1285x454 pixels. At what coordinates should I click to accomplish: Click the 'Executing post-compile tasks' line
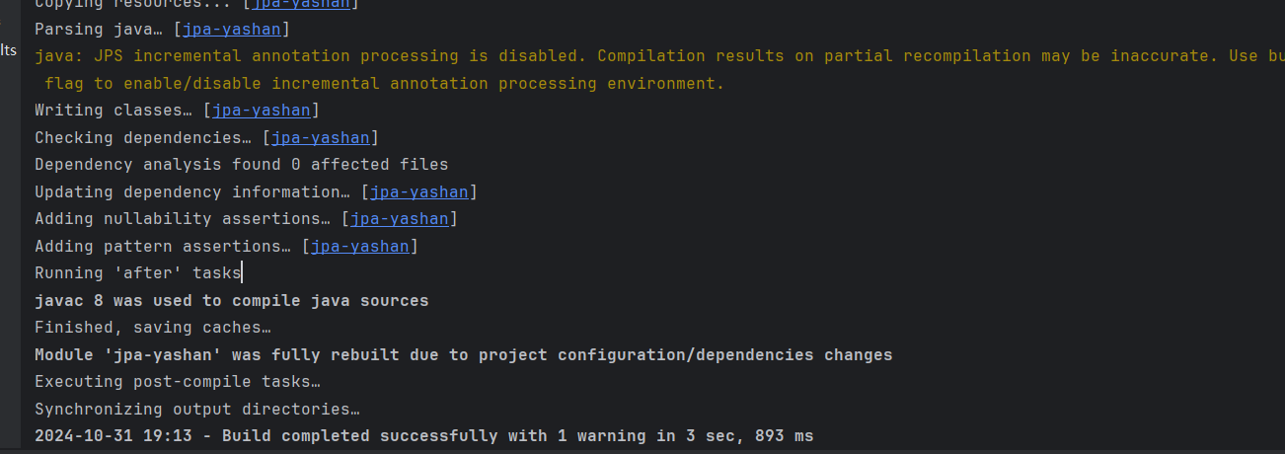click(x=177, y=381)
